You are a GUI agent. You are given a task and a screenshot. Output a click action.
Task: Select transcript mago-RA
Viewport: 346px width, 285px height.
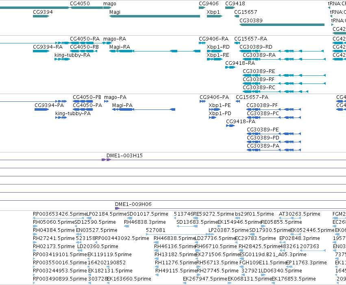pyautogui.click(x=115, y=39)
